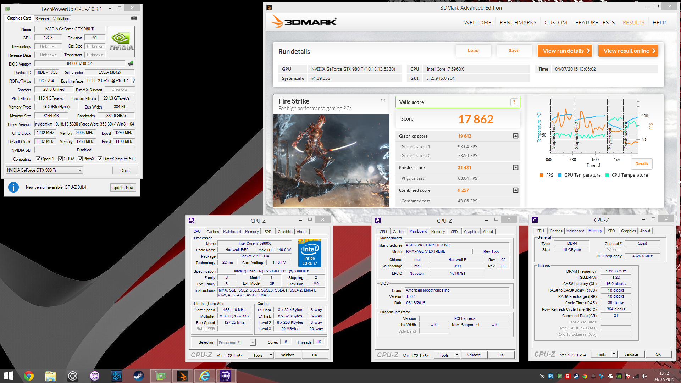Screen dimensions: 681x383
Task: Click the orange FPS legend swatch
Action: tap(541, 175)
